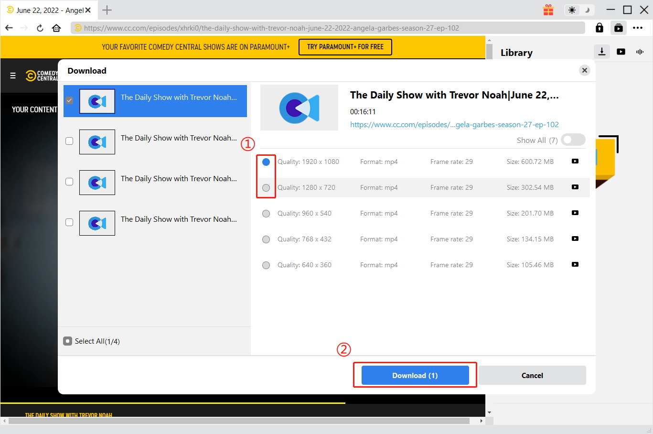This screenshot has height=434, width=653.
Task: Open the Library audio waveform tab
Action: [640, 52]
